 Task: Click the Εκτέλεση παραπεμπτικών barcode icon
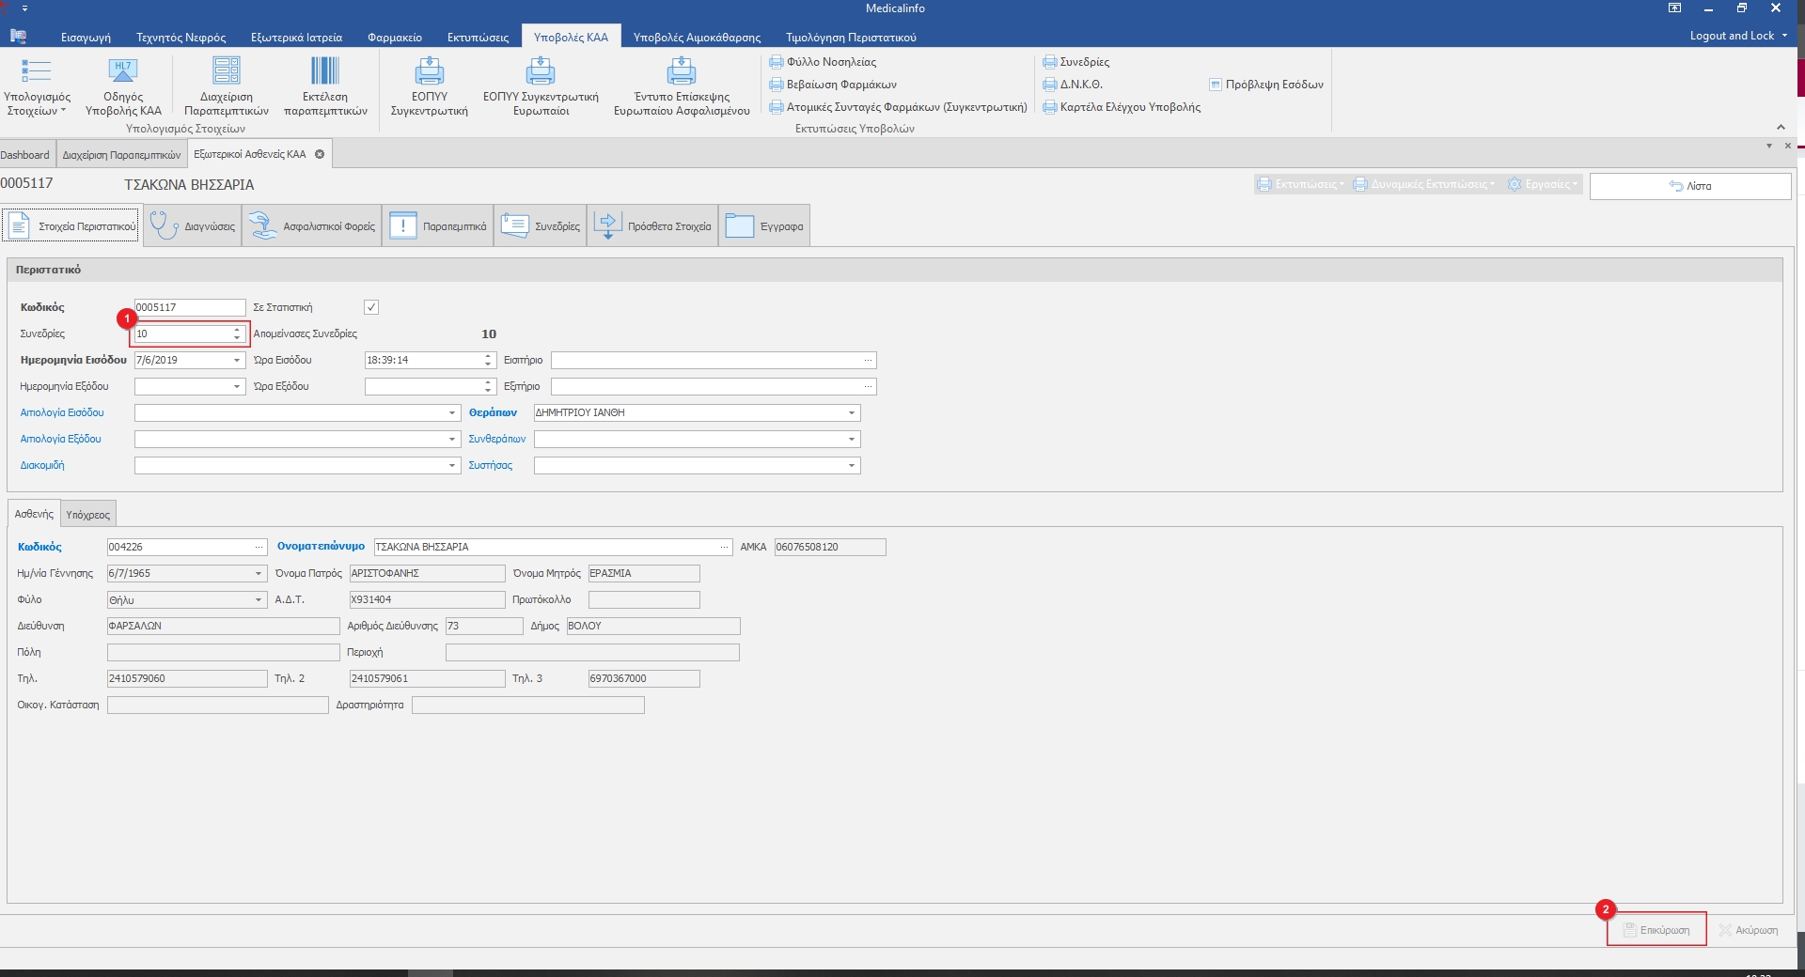pyautogui.click(x=325, y=73)
